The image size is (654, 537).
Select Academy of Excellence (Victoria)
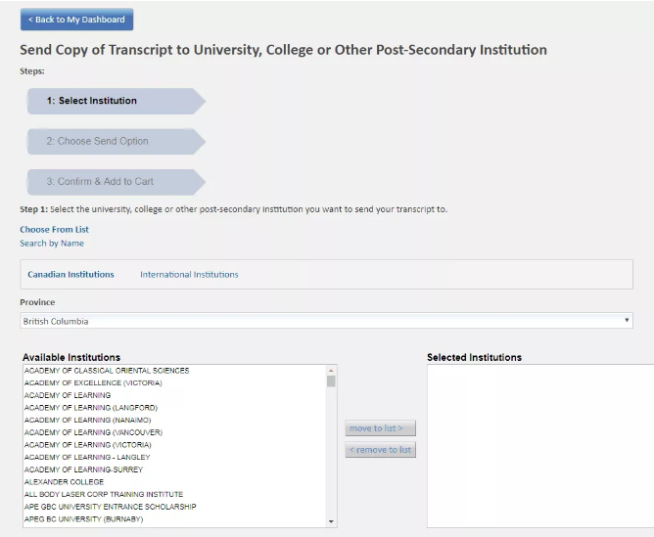point(93,383)
